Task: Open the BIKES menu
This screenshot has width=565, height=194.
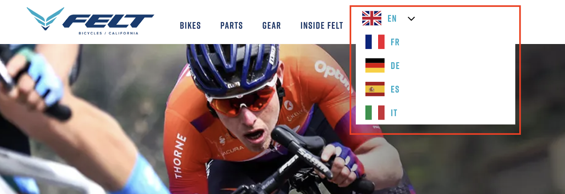Action: click(x=190, y=25)
